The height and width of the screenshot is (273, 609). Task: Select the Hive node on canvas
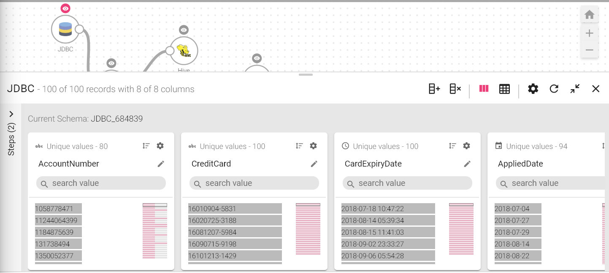click(x=184, y=50)
